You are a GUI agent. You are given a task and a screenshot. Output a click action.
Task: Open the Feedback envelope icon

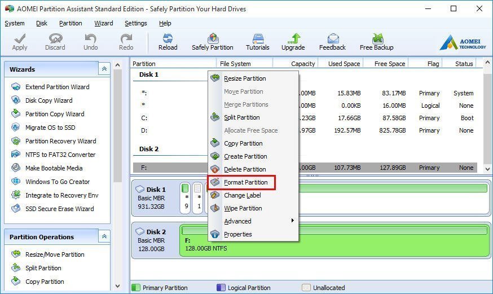(333, 38)
